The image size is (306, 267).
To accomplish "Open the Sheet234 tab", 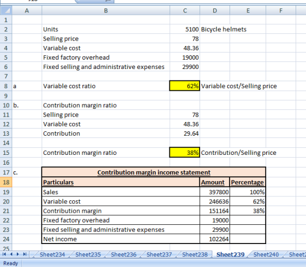I will point(52,254).
